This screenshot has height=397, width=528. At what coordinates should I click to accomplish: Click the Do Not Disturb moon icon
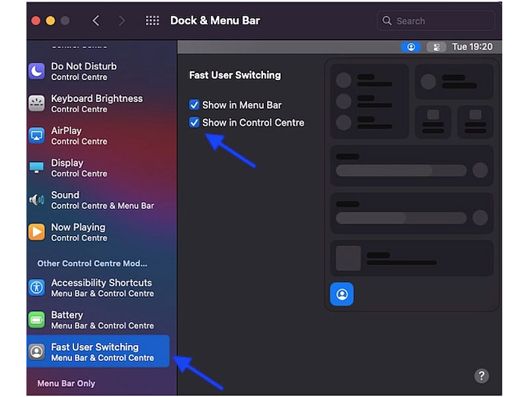click(36, 71)
